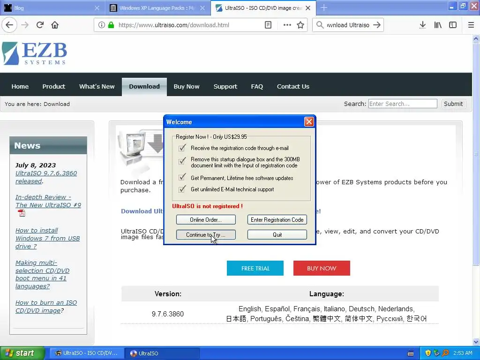The image size is (480, 360).
Task: Close the Welcome dialog with red X
Action: click(309, 122)
